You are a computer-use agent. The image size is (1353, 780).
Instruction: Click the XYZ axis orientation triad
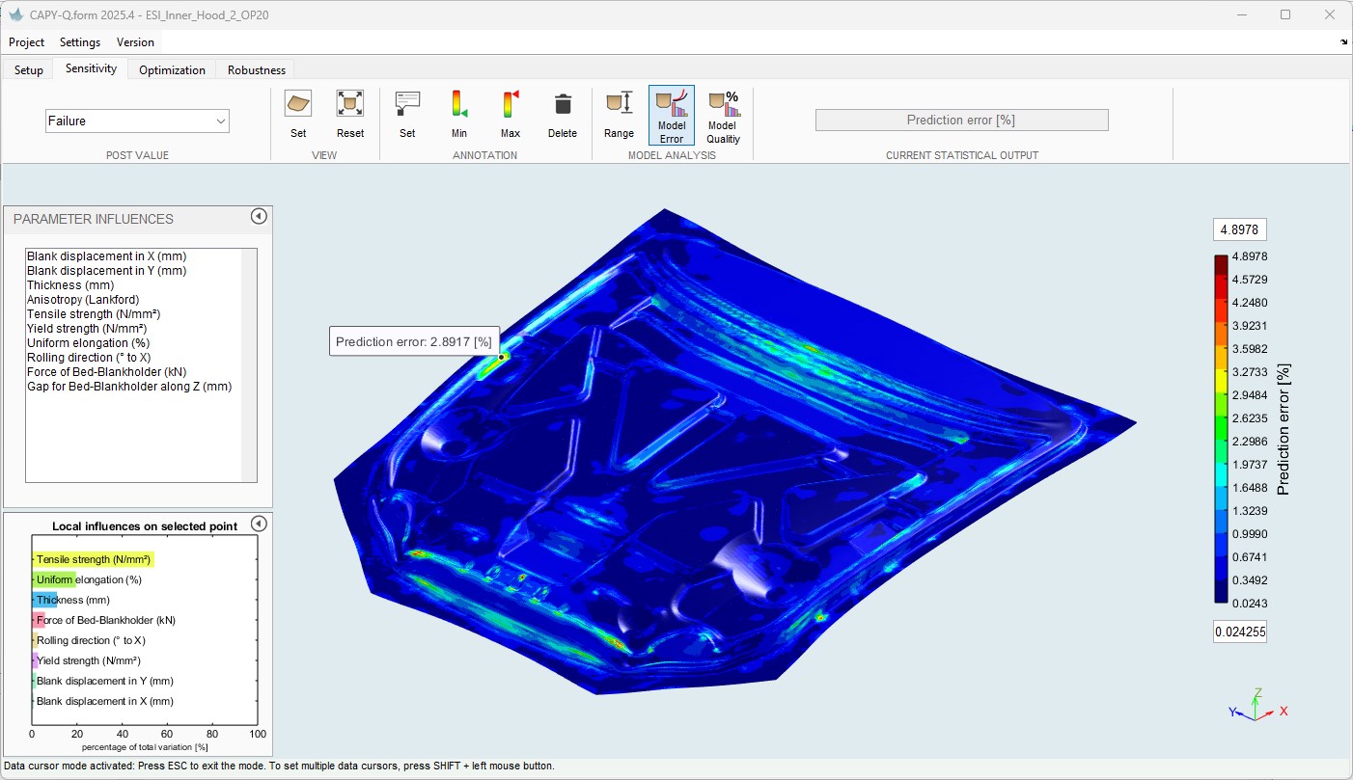tap(1257, 705)
